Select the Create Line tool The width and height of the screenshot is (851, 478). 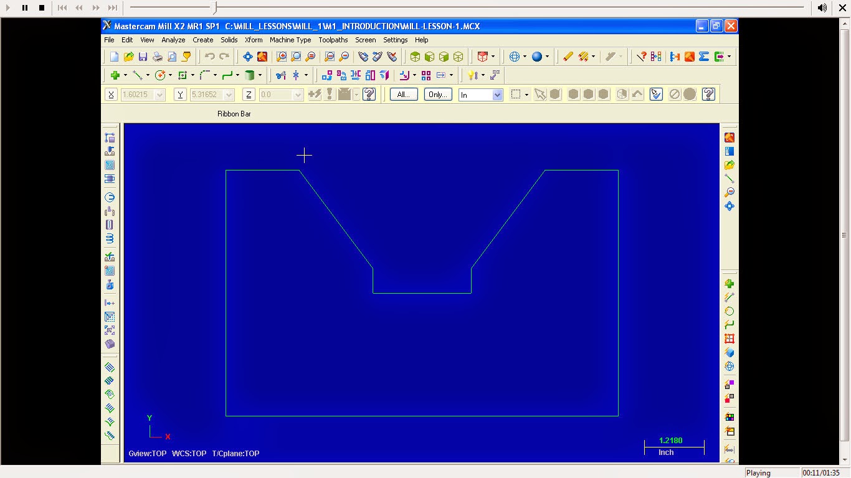coord(138,75)
